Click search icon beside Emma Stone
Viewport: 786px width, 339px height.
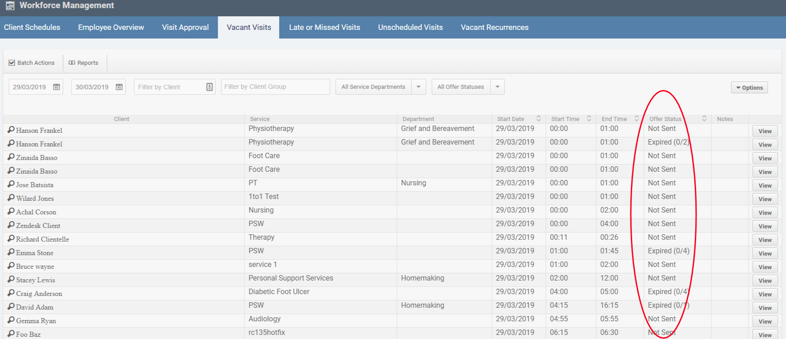(11, 252)
